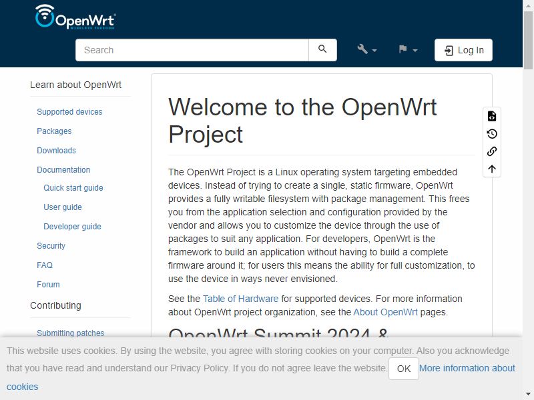534x400 pixels.
Task: Show page source icon in side toolbar
Action: pyautogui.click(x=492, y=116)
